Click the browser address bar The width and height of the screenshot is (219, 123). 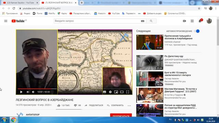(x=107, y=8)
